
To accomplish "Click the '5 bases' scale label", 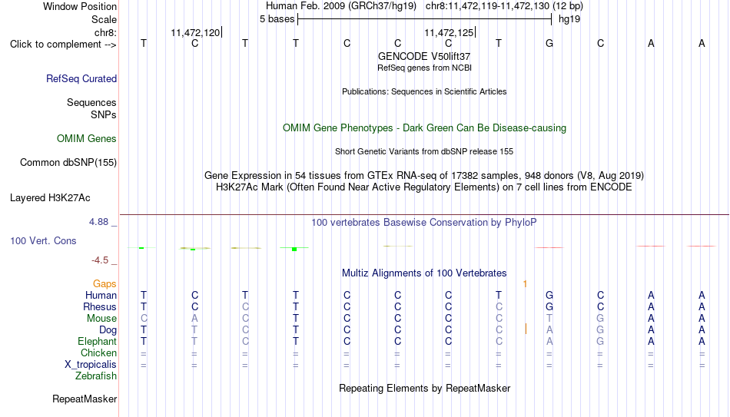I will coord(277,19).
